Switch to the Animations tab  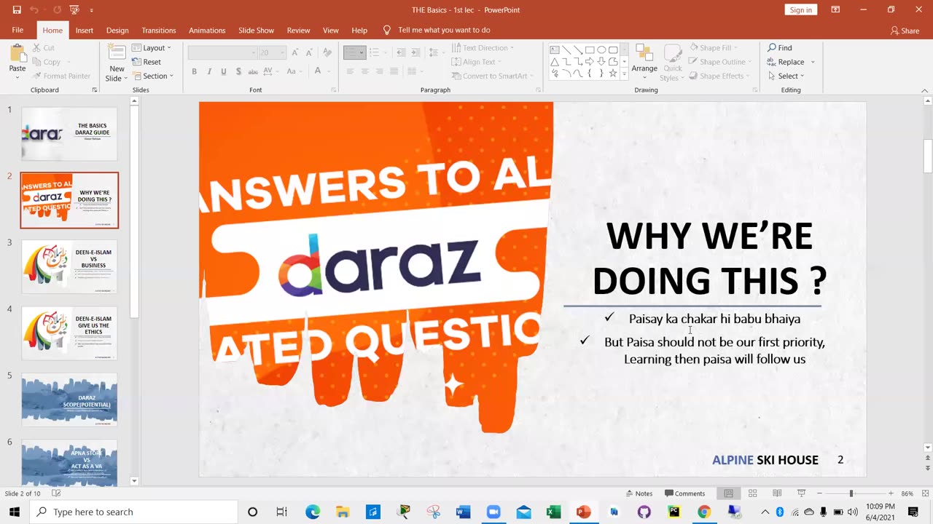[207, 31]
